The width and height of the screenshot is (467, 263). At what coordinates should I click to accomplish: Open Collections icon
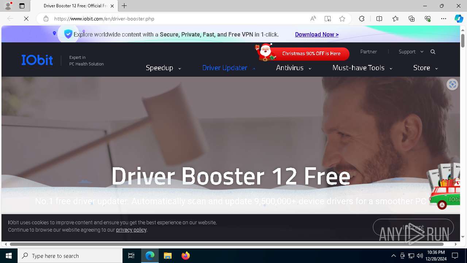(412, 19)
